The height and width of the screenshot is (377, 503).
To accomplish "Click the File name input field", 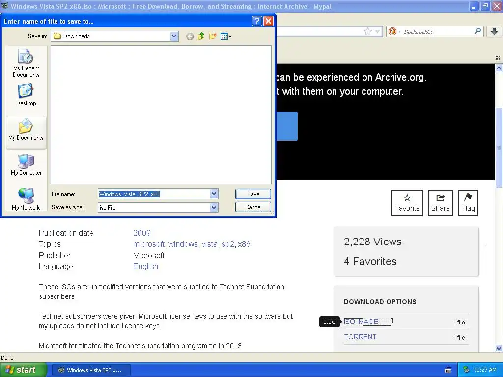I will [x=154, y=194].
